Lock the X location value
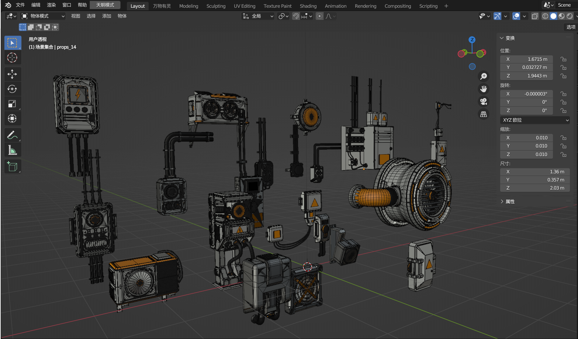The width and height of the screenshot is (578, 339). 563,59
